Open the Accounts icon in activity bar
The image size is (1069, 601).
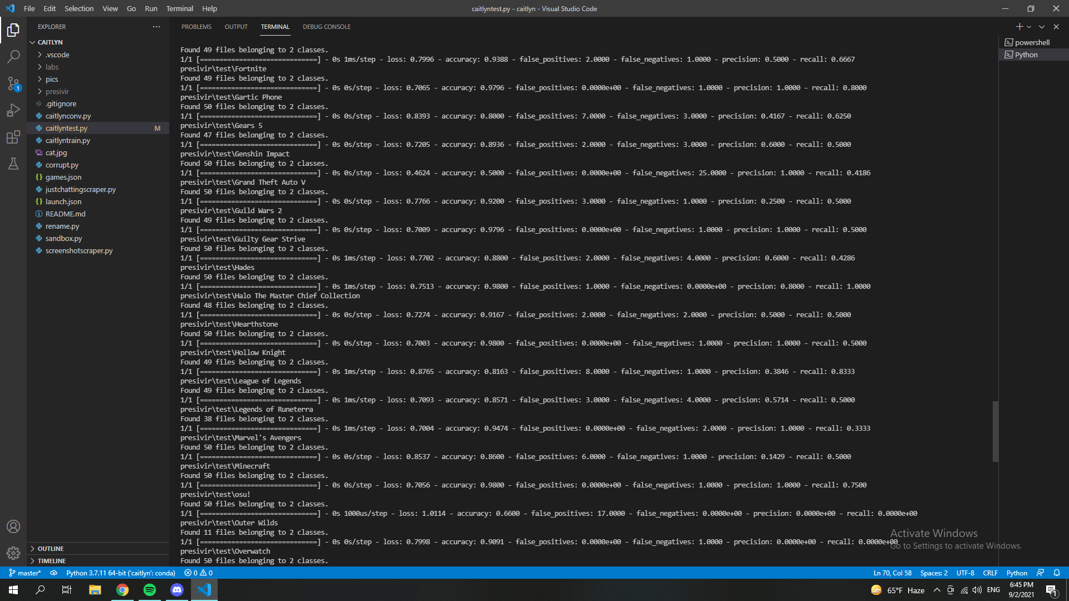(x=13, y=526)
